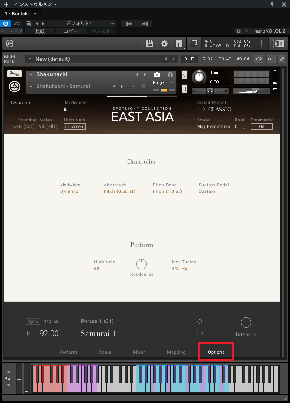The height and width of the screenshot is (403, 290).
Task: Click previous phrase arrow below crosshair
Action: pos(197,333)
